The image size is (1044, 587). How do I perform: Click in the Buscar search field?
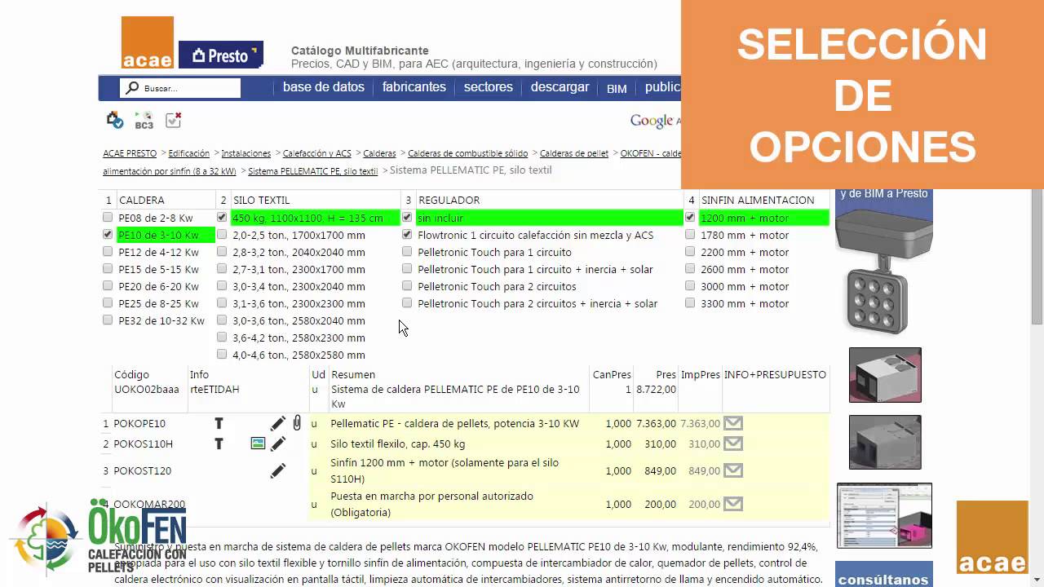(x=180, y=88)
